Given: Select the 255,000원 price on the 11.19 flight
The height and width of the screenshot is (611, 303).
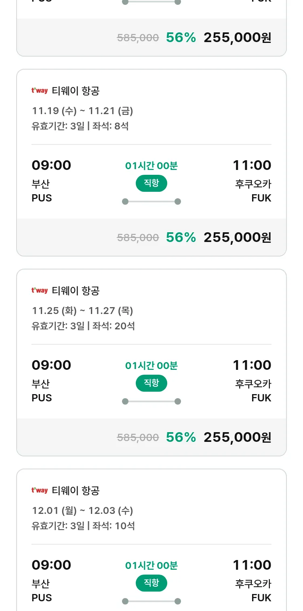Looking at the screenshot, I should [x=237, y=238].
